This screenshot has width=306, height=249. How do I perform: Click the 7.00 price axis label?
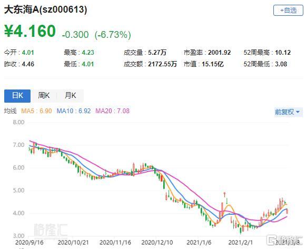tap(18, 145)
